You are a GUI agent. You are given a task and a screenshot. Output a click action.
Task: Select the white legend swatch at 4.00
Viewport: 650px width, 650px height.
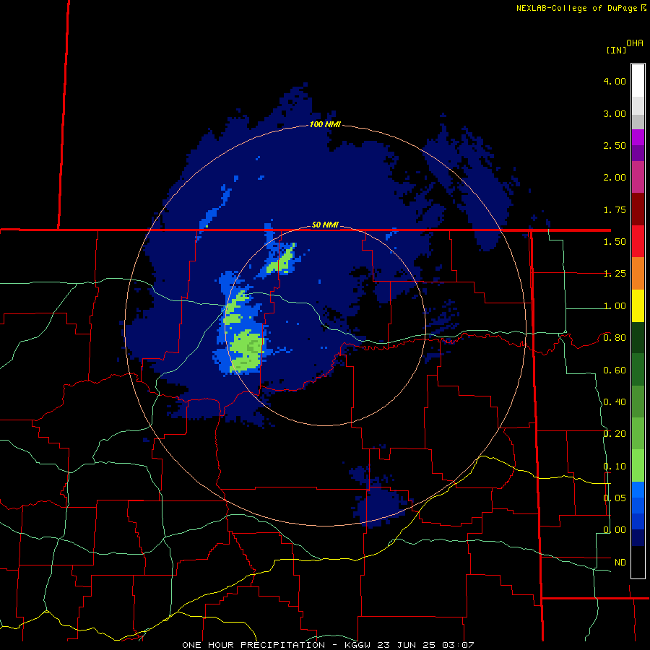[638, 80]
